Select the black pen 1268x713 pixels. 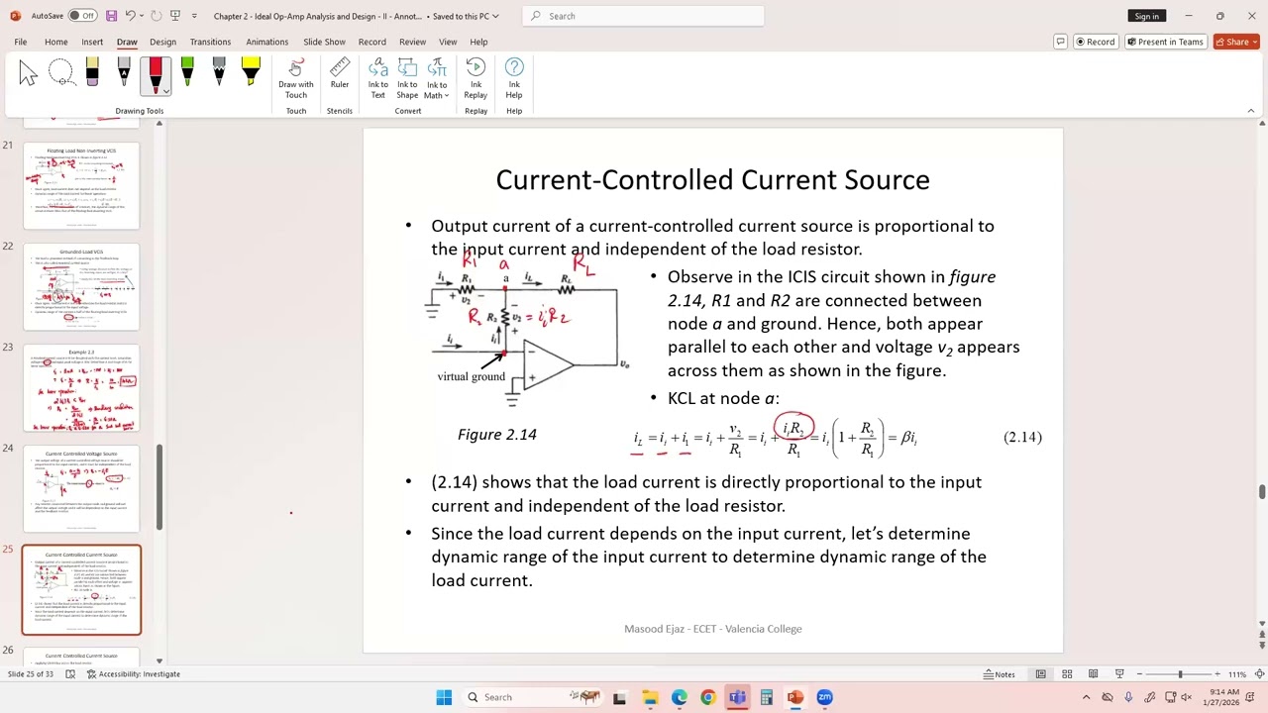click(x=124, y=73)
